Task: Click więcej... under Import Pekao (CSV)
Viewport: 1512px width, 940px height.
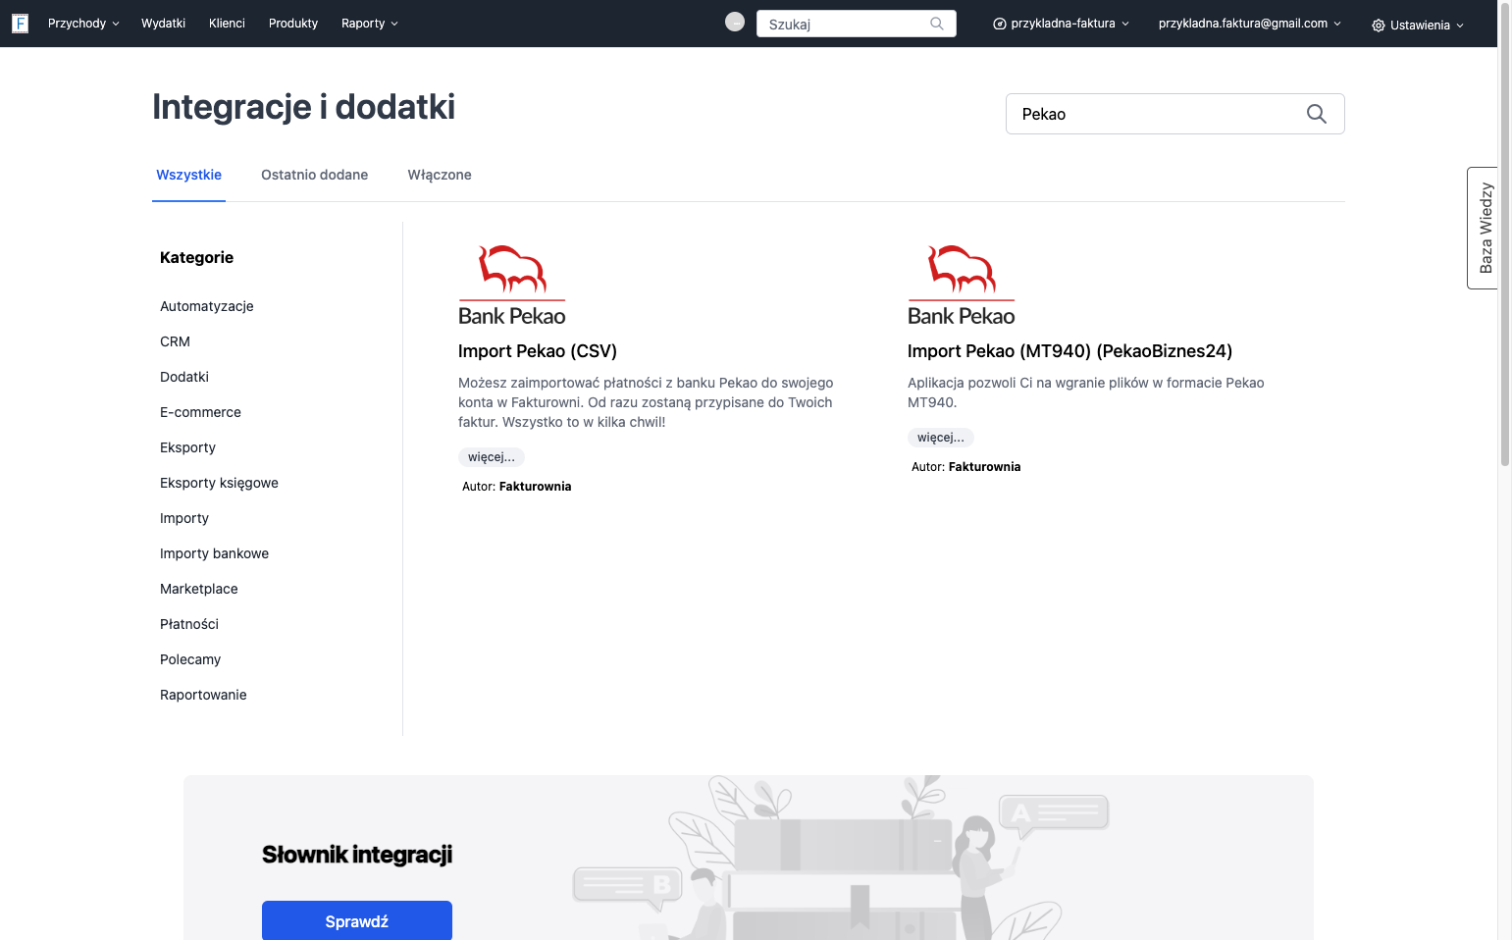Action: [x=492, y=457]
